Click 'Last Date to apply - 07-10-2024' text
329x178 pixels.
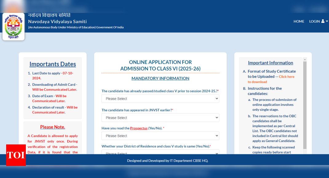(x=53, y=76)
